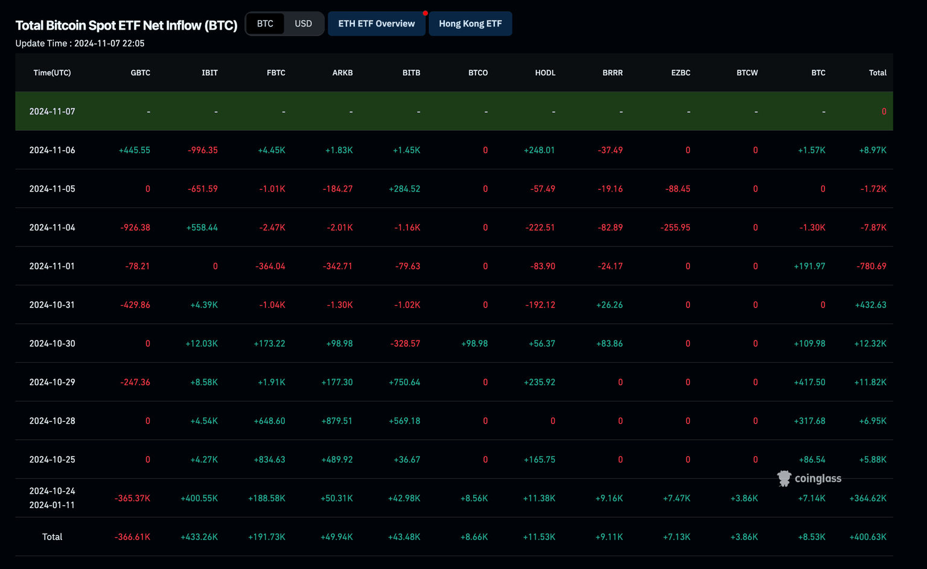Click the BRRR column header
Screen dimensions: 927x569
[x=612, y=73]
